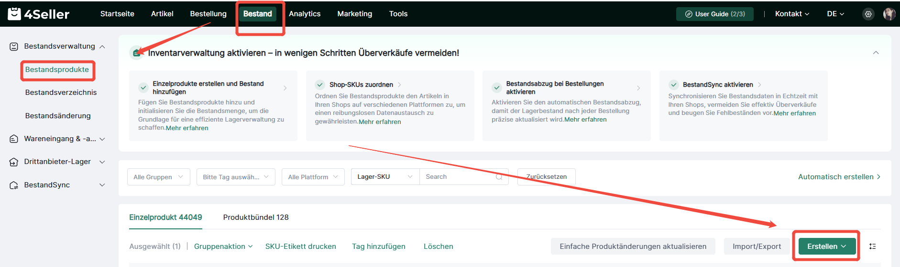Expand the Wareneingang sidebar section
900x267 pixels.
point(102,139)
